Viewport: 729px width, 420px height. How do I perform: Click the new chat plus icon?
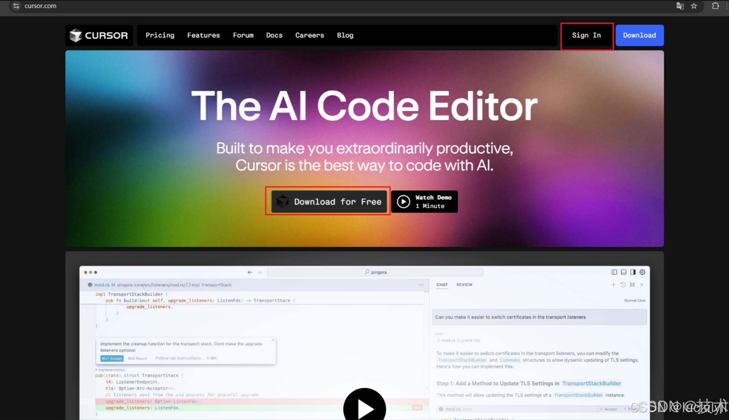coord(613,285)
